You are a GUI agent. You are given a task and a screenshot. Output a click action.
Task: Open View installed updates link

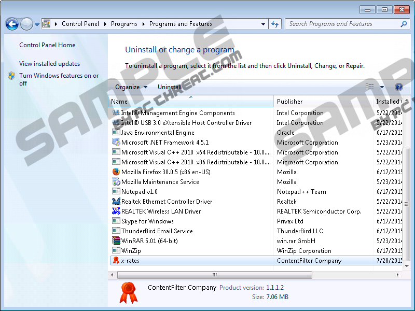[49, 64]
